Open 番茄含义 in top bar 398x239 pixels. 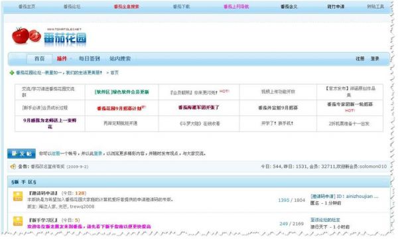[x=289, y=7]
